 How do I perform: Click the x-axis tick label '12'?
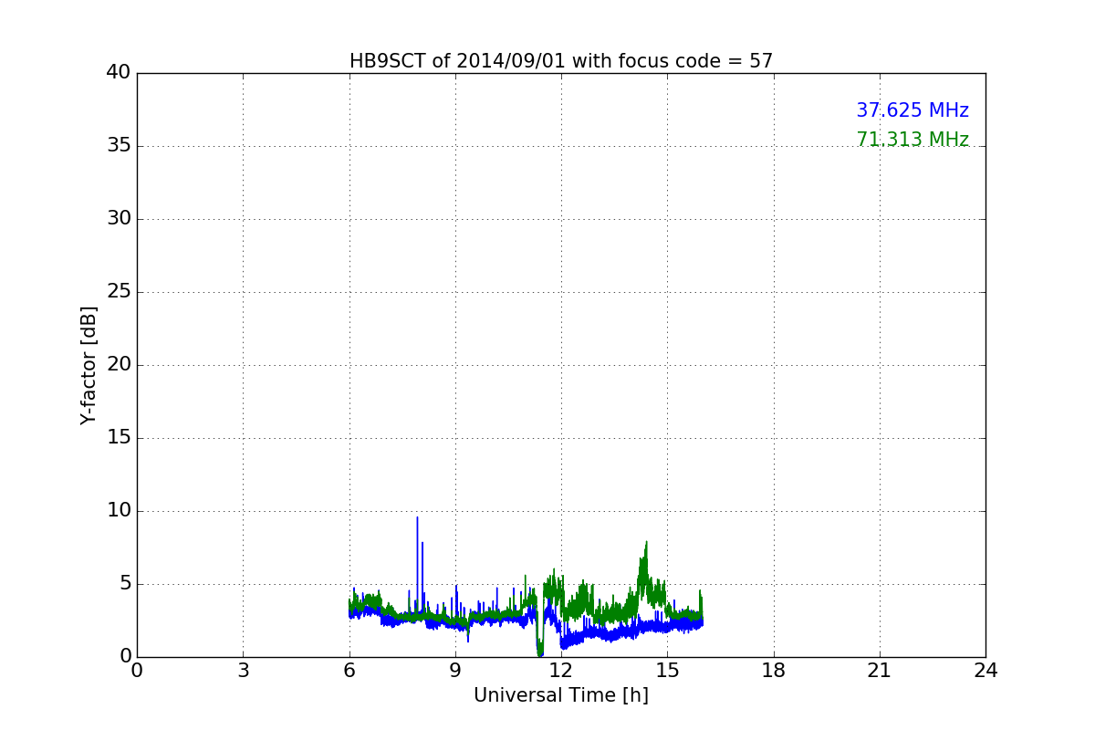click(561, 671)
